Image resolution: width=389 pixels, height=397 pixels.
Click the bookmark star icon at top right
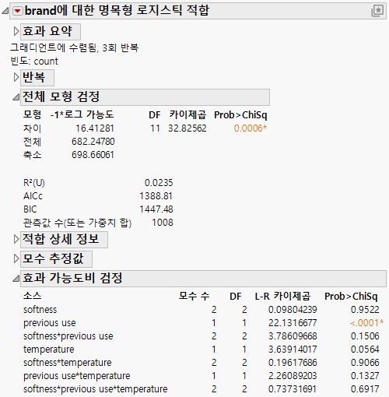point(377,11)
